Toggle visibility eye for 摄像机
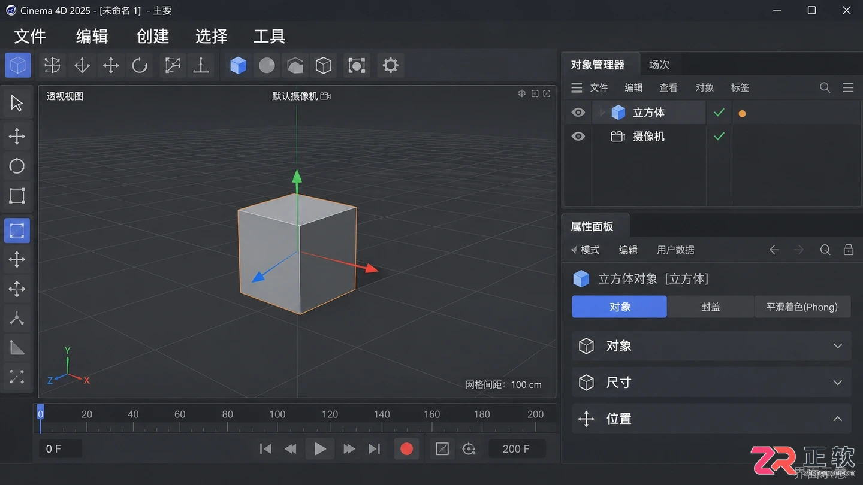This screenshot has height=485, width=863. point(578,137)
